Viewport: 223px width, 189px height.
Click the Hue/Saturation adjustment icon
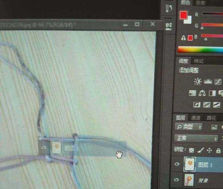(192, 93)
